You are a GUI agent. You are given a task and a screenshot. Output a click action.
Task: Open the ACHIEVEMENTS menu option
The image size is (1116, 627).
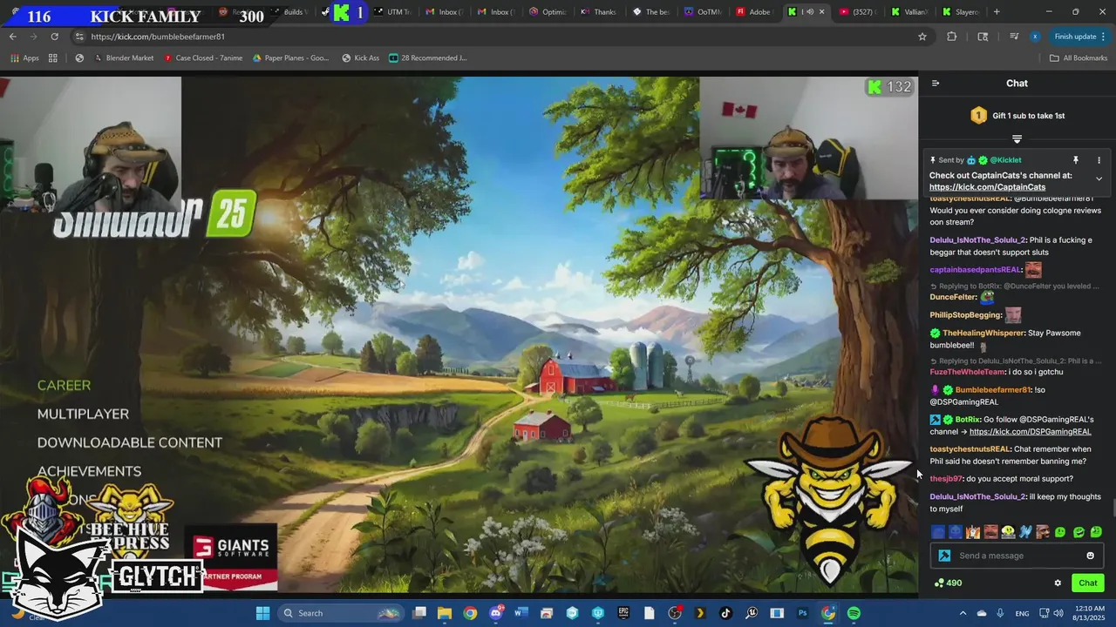[89, 471]
